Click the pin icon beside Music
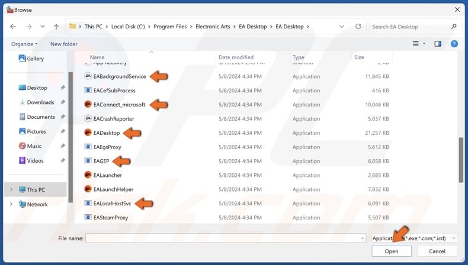 pyautogui.click(x=63, y=146)
